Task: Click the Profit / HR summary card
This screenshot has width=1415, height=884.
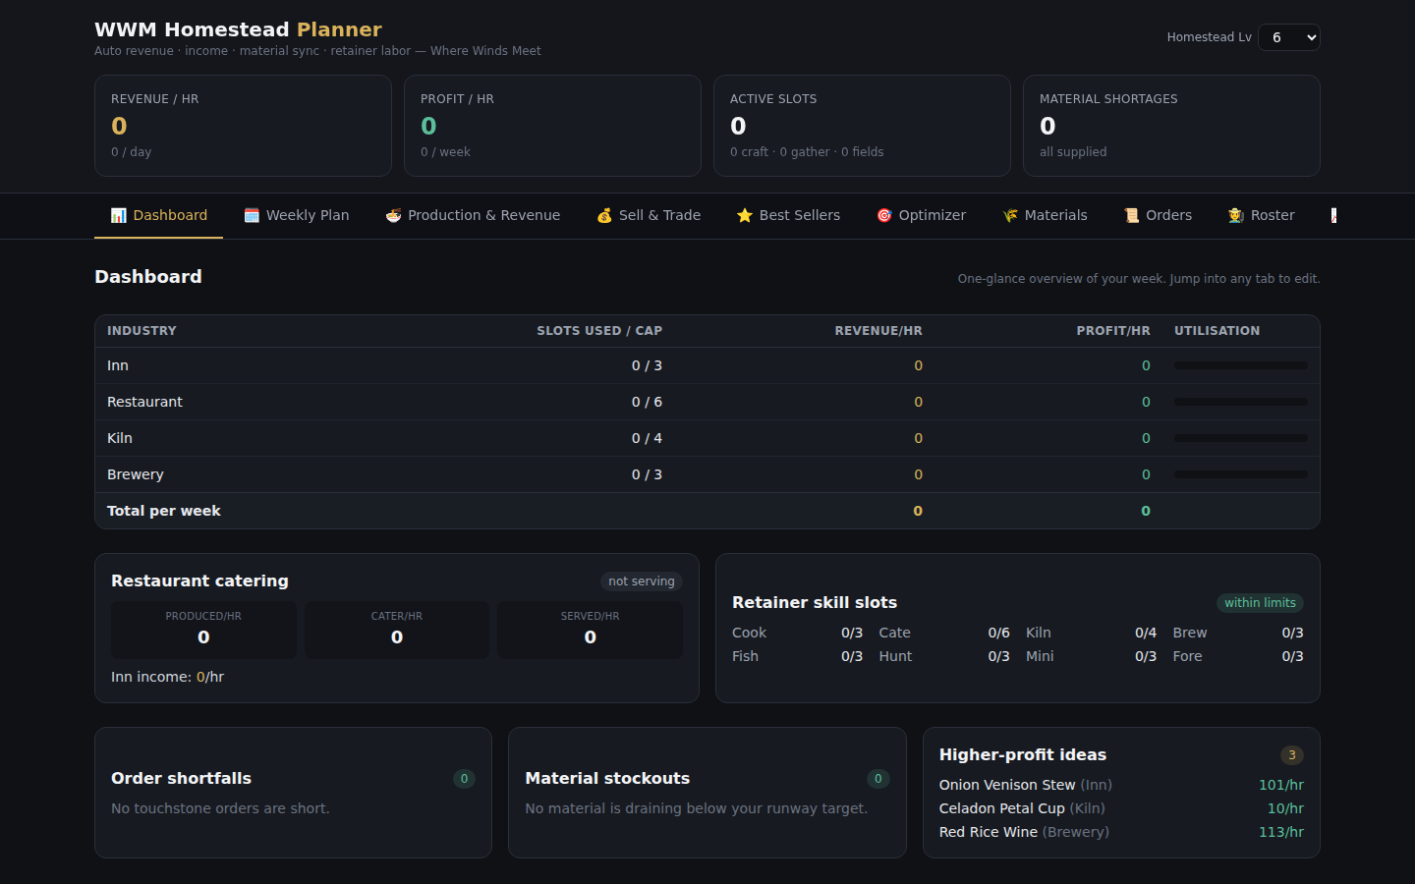Action: coord(552,126)
